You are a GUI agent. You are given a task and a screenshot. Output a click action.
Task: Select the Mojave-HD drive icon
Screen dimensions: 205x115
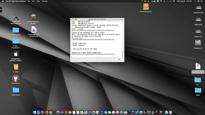198,31
